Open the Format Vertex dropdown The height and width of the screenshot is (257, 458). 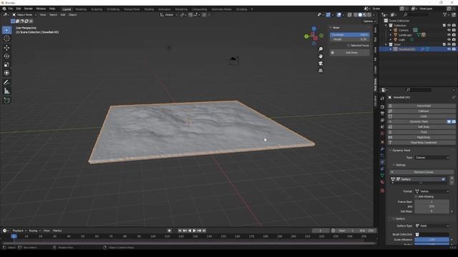pyautogui.click(x=432, y=191)
